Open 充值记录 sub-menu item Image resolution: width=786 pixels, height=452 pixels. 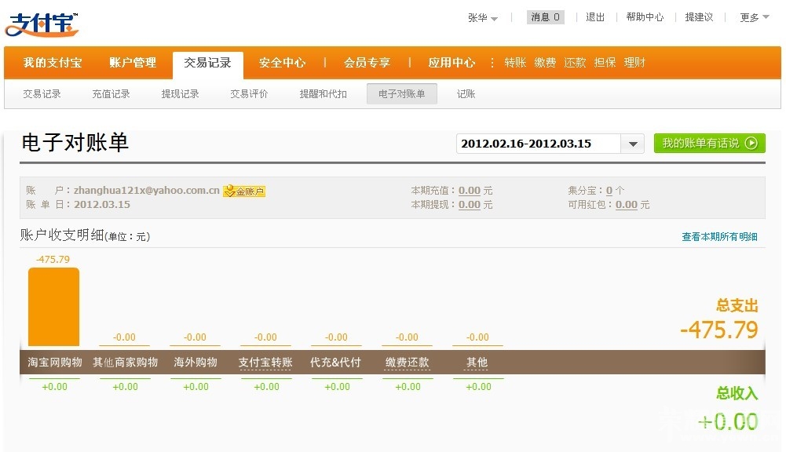pyautogui.click(x=111, y=93)
